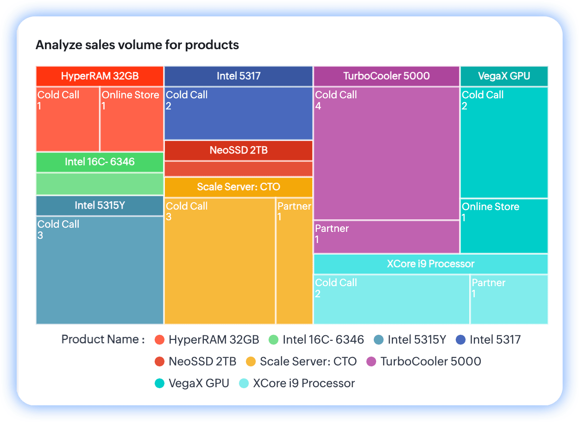The height and width of the screenshot is (422, 579).
Task: Click the chart title Analyze sales volume
Action: coord(137,45)
